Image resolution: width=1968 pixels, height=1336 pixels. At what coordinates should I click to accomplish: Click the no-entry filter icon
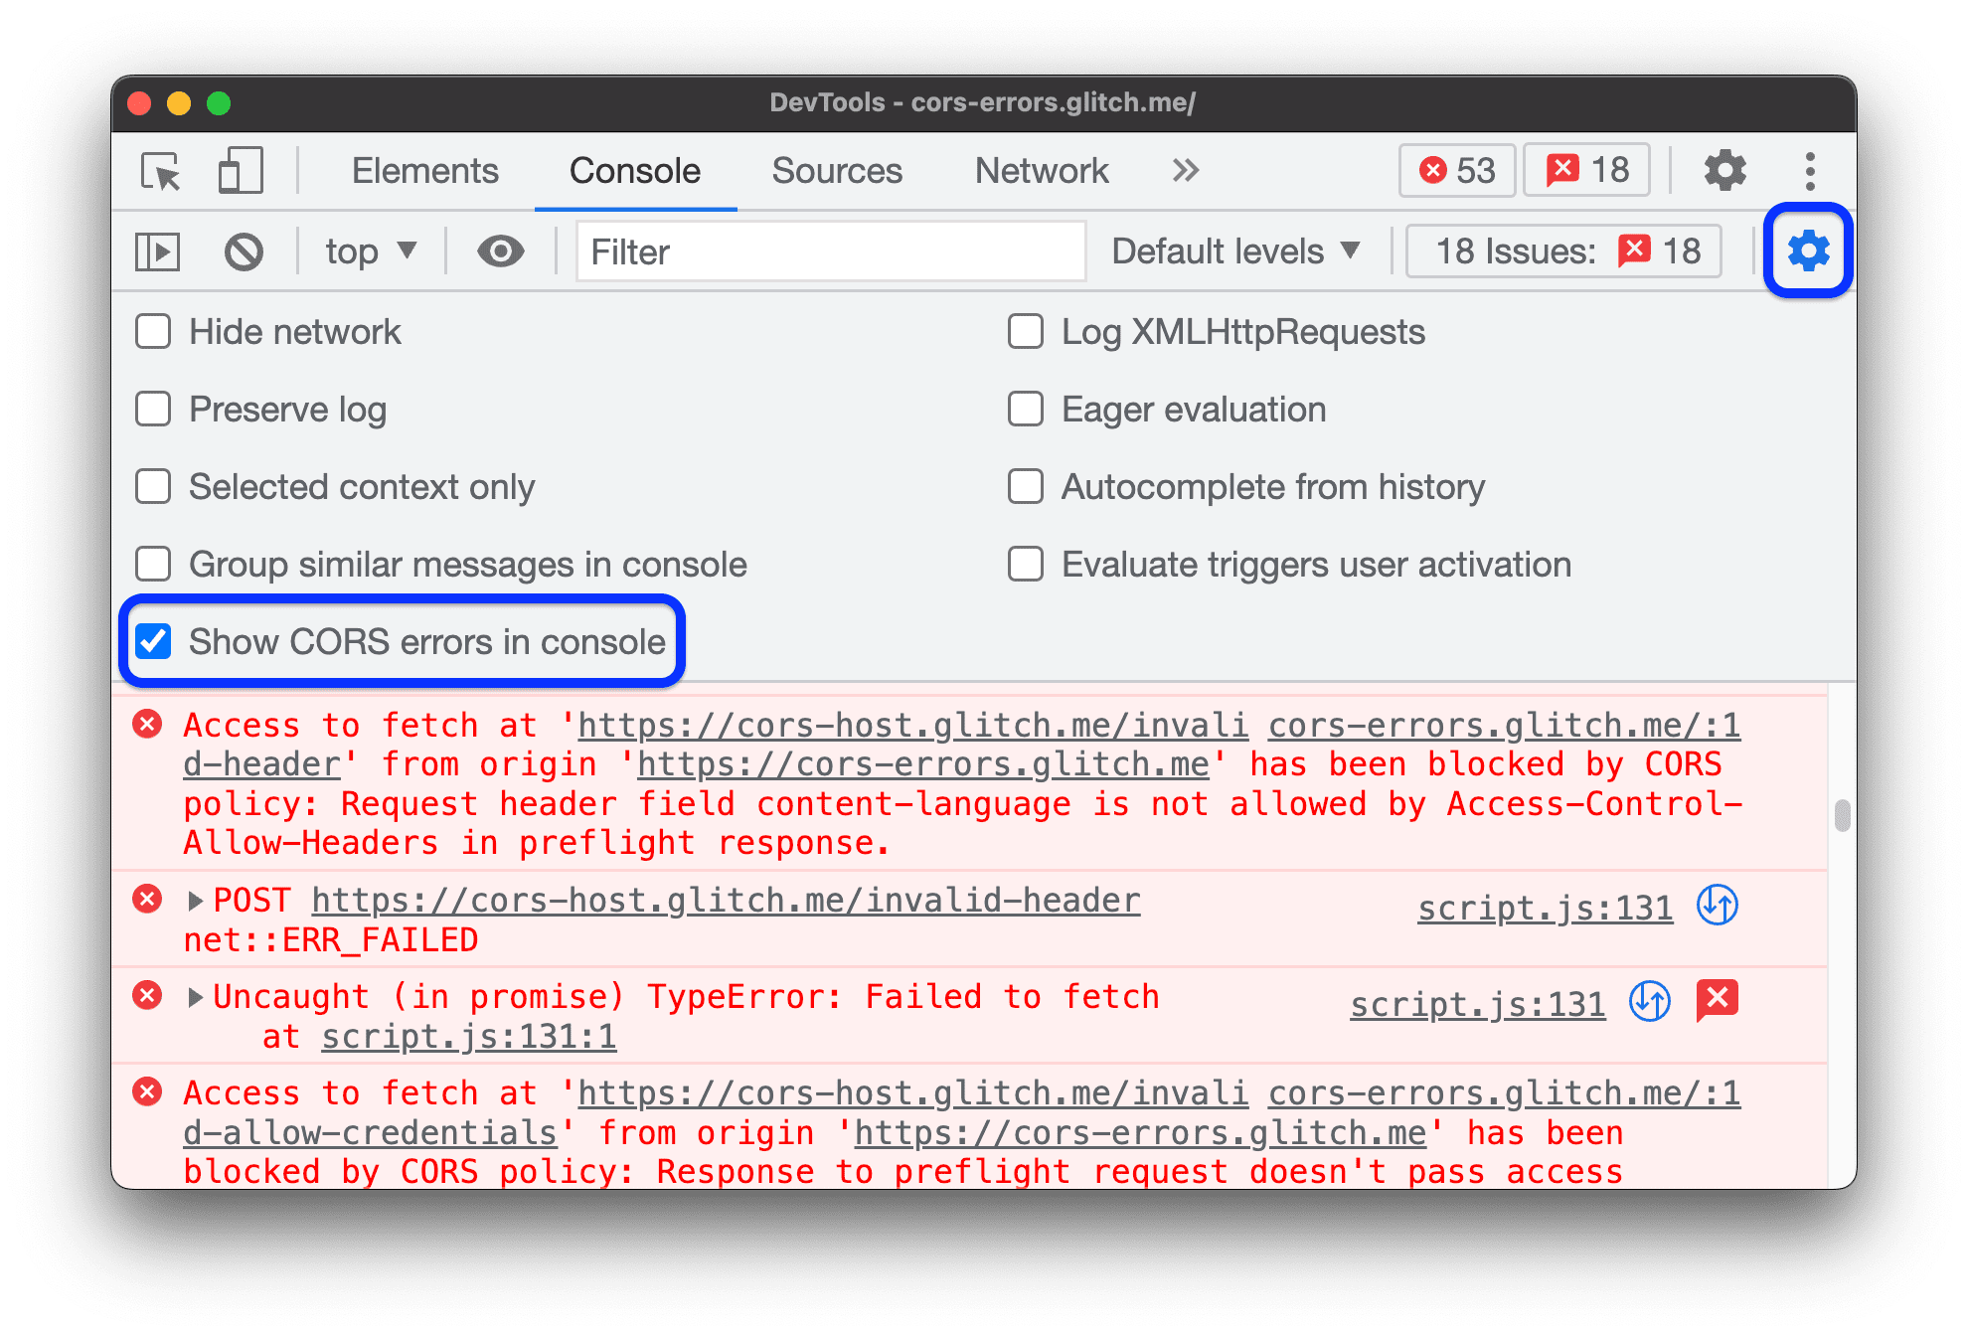pyautogui.click(x=246, y=250)
